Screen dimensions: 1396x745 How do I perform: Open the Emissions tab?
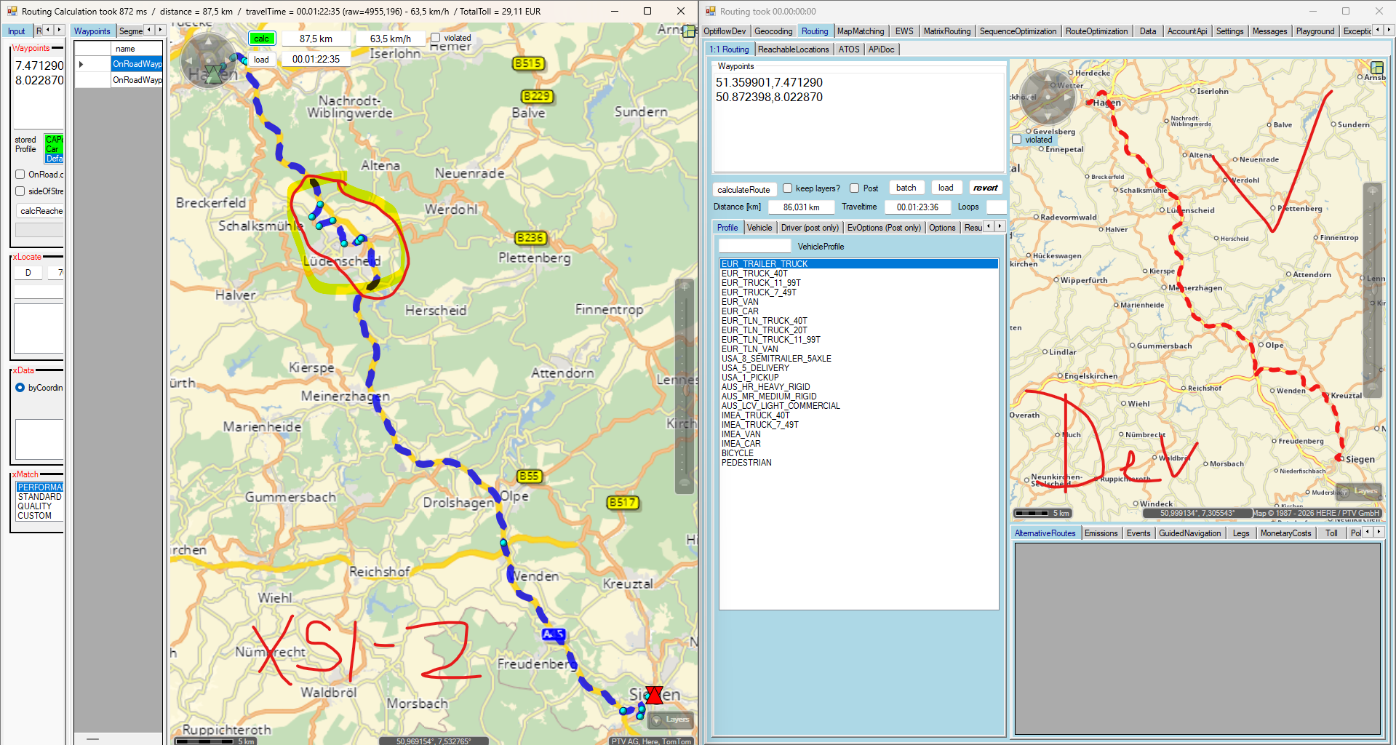pos(1100,533)
